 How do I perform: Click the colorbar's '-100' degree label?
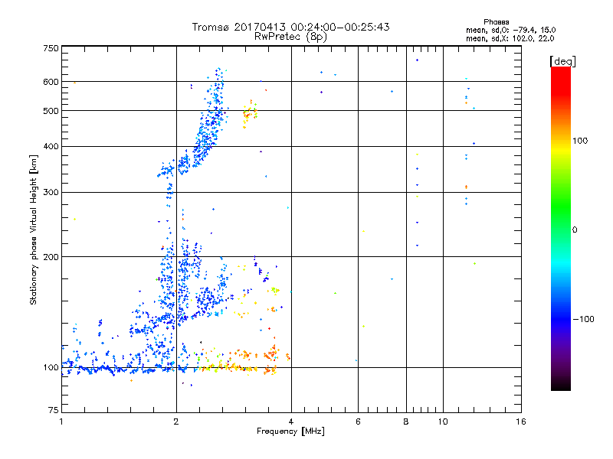(x=583, y=319)
